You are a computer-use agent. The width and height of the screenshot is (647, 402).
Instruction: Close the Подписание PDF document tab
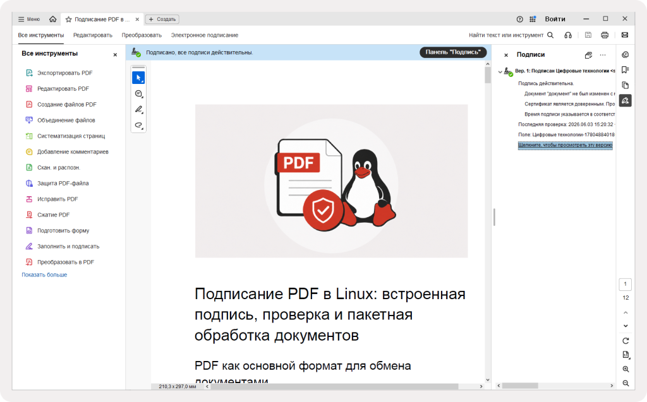click(x=137, y=20)
